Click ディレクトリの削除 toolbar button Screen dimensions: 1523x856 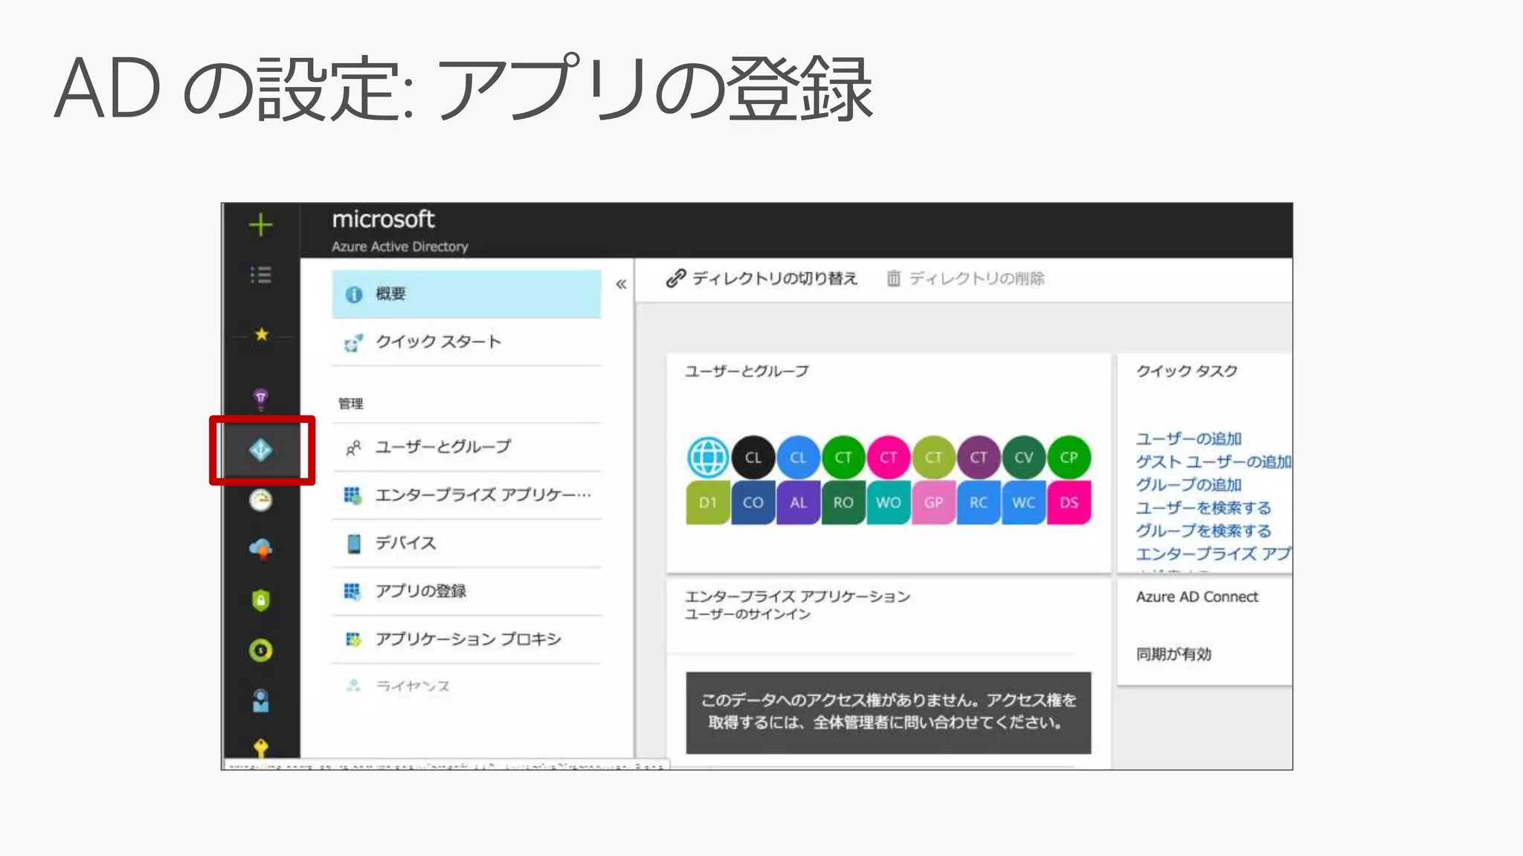pyautogui.click(x=965, y=279)
